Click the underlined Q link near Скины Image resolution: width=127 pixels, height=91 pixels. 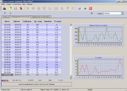coord(92,13)
